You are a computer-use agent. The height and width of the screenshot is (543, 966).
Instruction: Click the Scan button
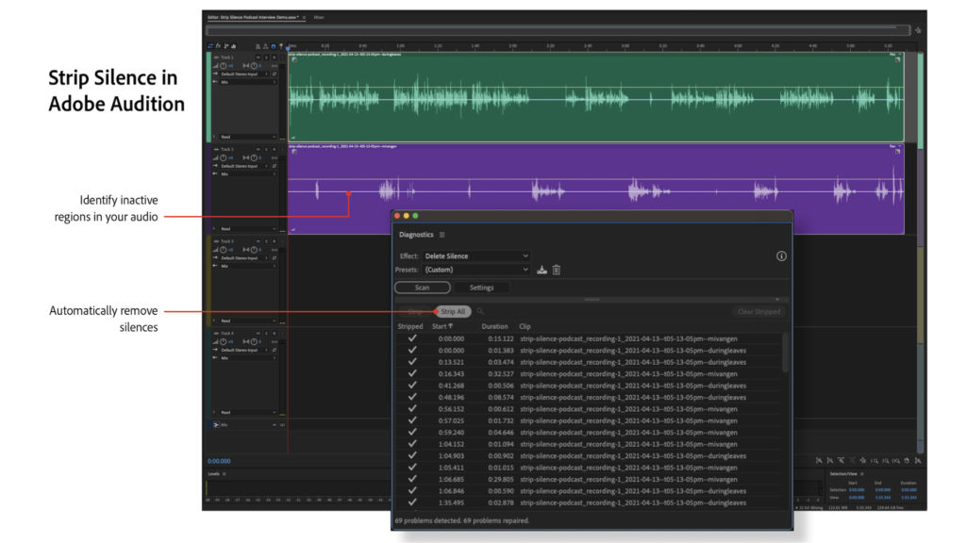(422, 288)
